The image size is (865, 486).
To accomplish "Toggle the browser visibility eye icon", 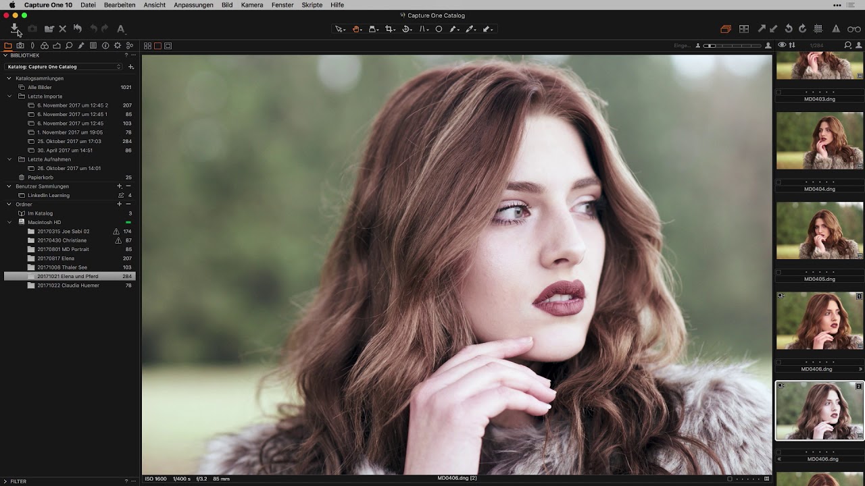I will (x=782, y=45).
